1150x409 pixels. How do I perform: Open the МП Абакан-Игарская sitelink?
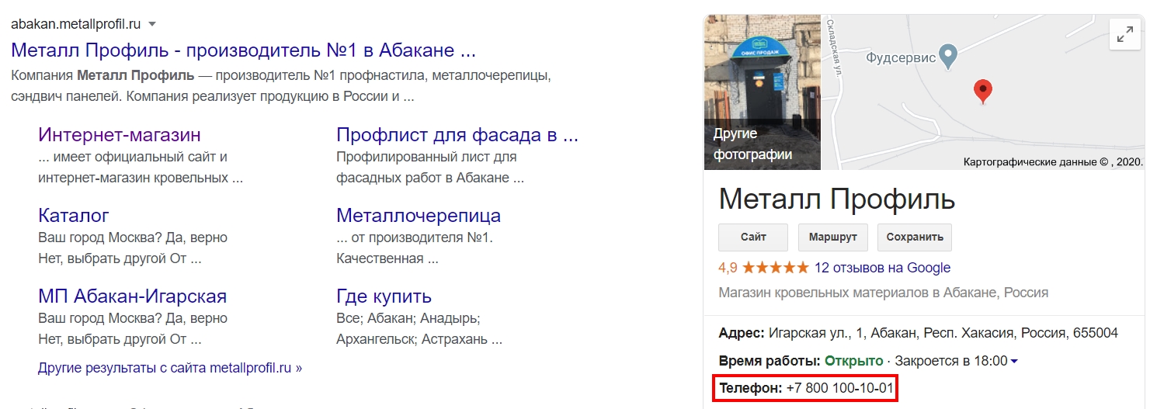point(132,296)
